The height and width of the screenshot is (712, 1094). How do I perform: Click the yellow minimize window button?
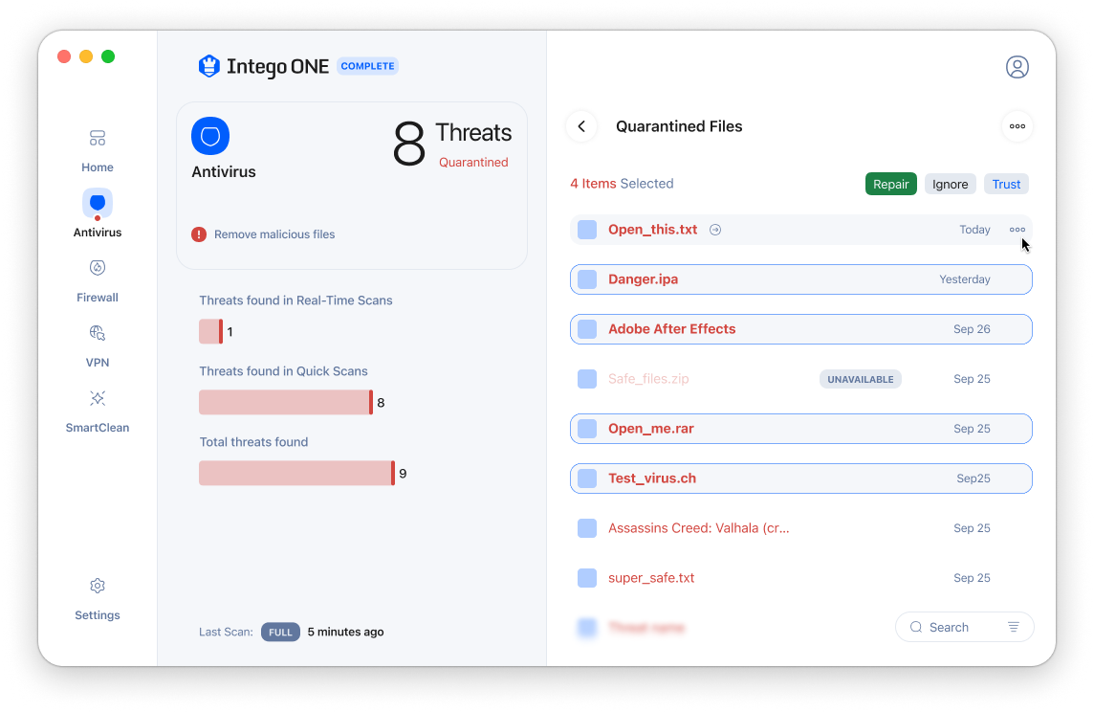click(x=86, y=56)
